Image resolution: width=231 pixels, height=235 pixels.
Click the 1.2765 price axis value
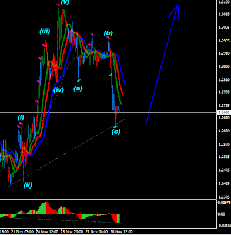point(224,92)
